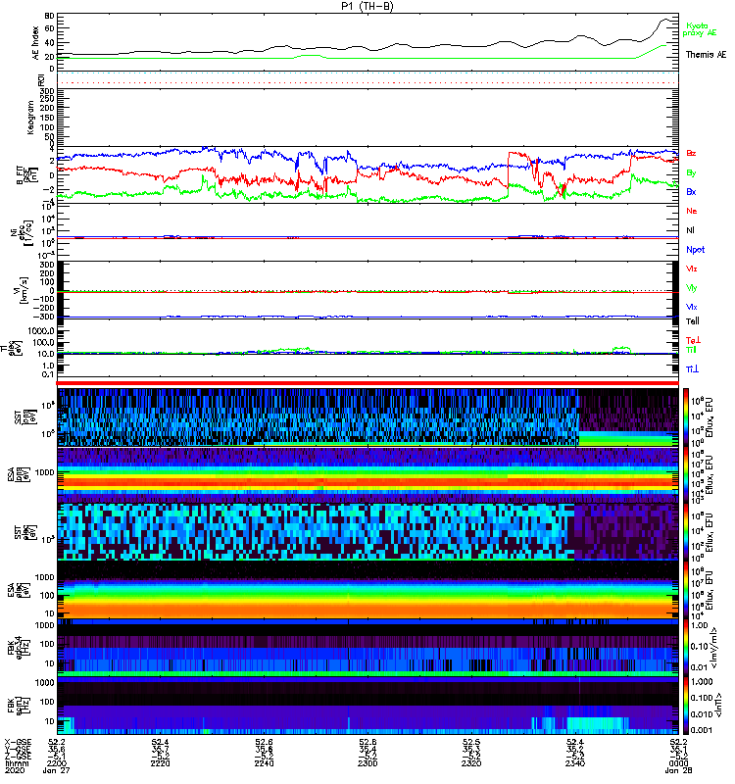Click the red Te⊥ temperature legend label

[693, 340]
